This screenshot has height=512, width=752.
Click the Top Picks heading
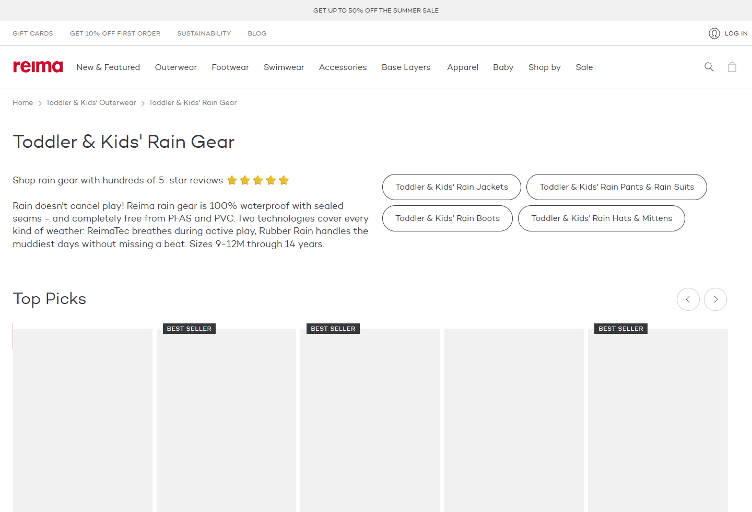[x=50, y=299]
